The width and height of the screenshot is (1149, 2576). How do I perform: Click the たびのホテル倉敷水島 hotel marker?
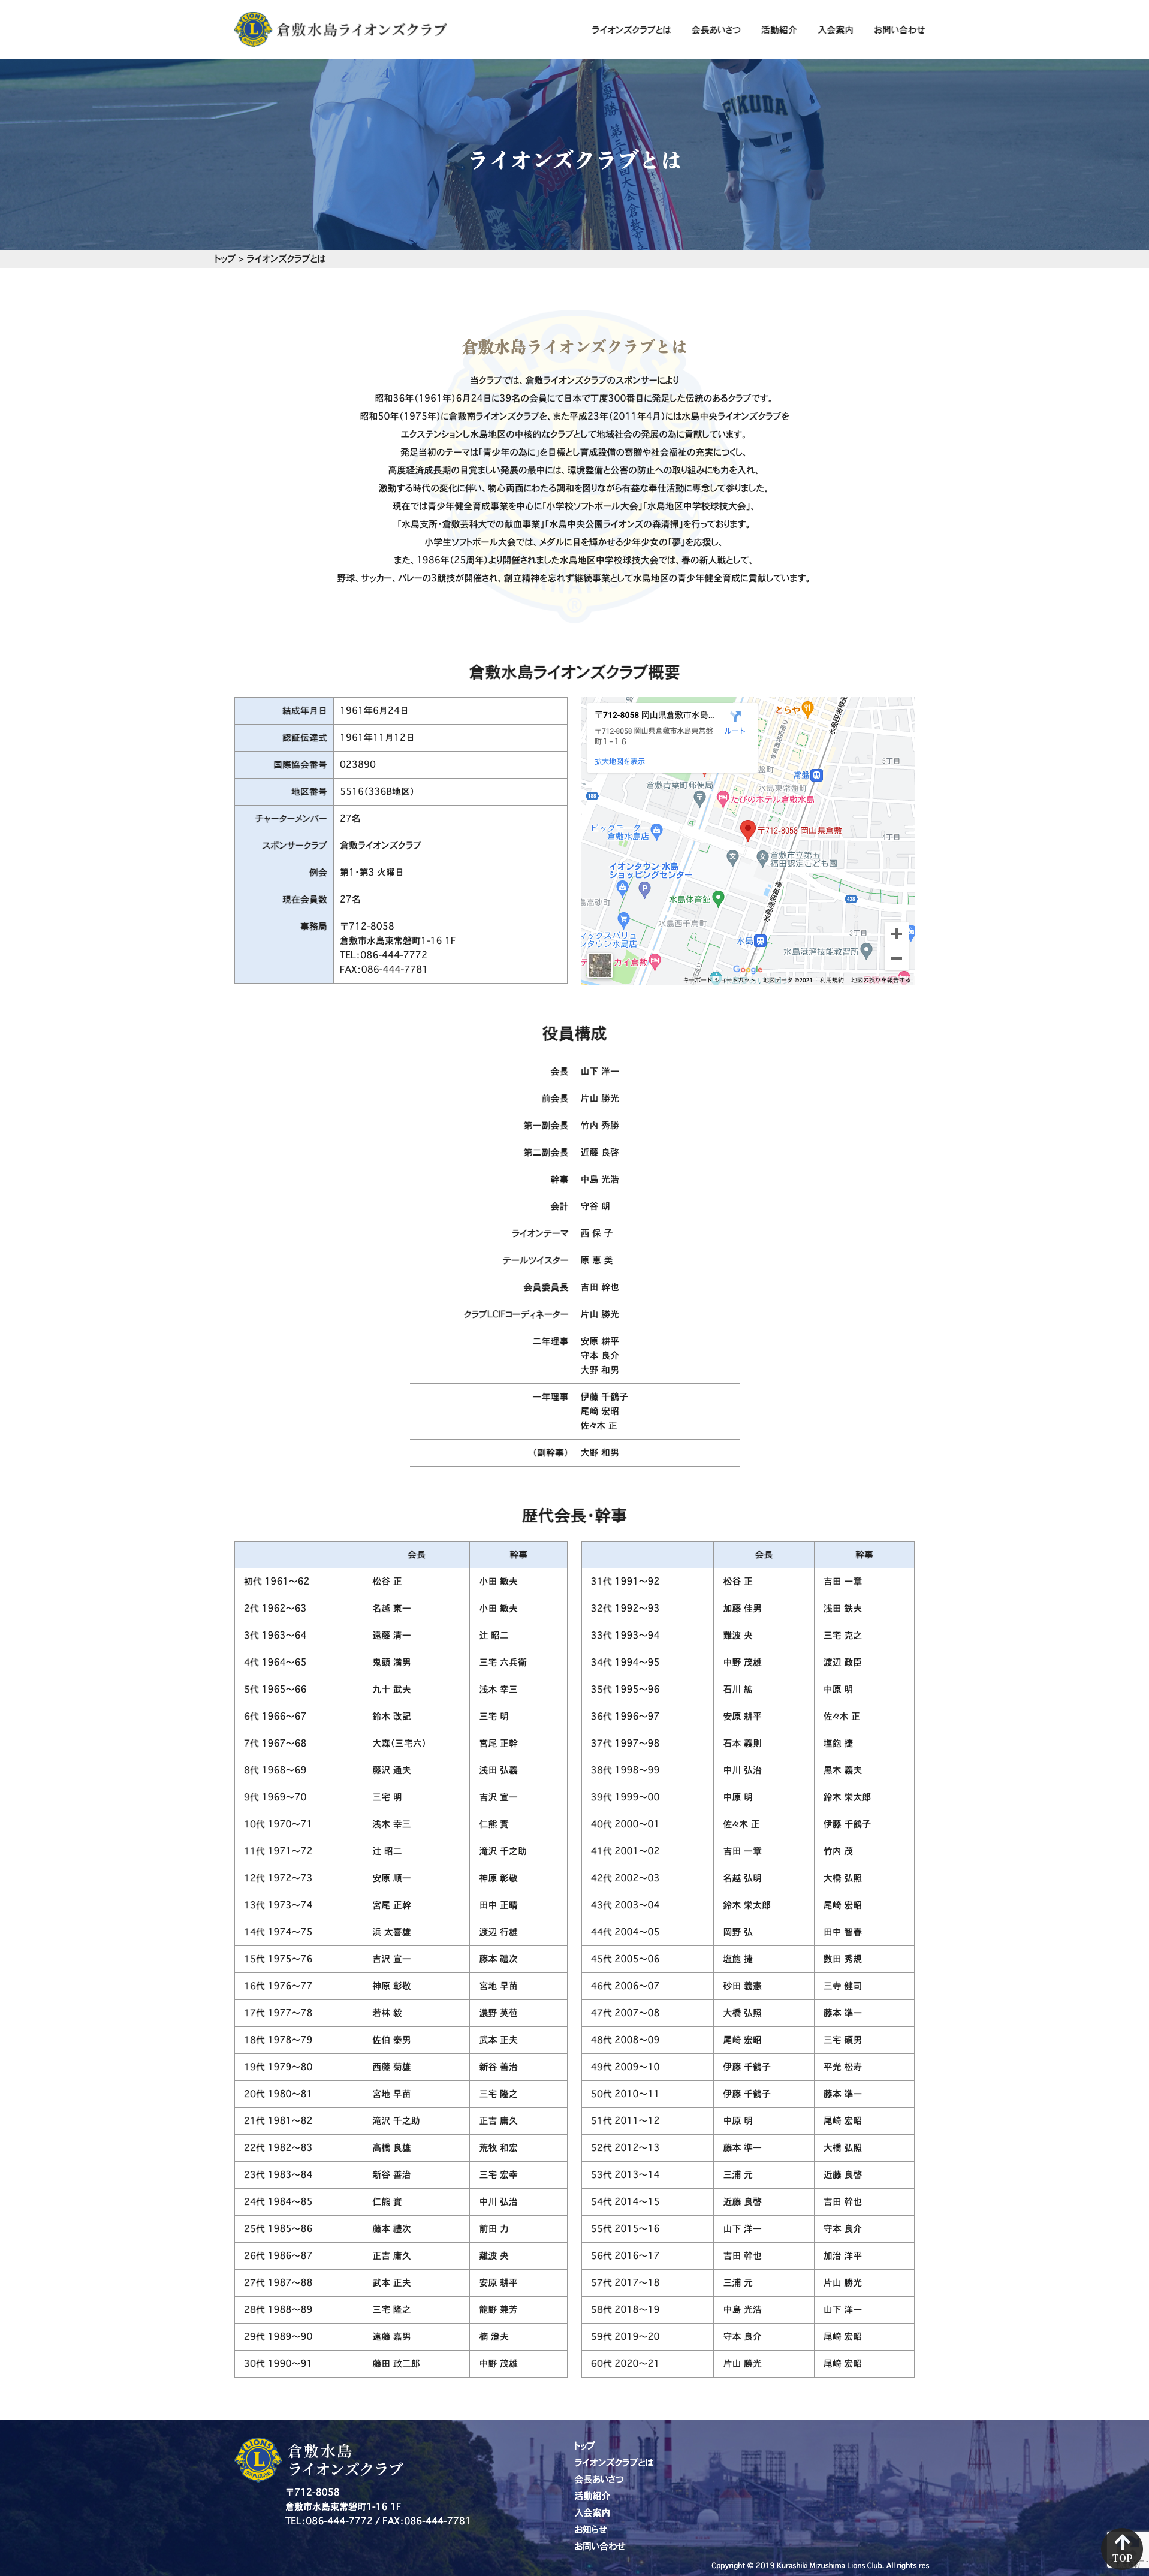click(x=723, y=799)
